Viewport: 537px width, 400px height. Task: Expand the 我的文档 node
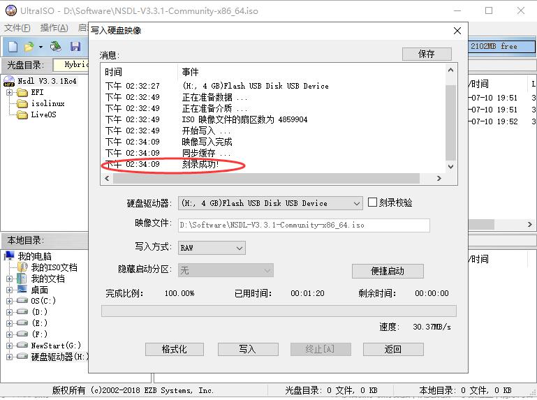click(x=10, y=279)
